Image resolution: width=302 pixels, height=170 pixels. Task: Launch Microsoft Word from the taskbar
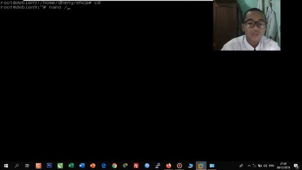82,166
